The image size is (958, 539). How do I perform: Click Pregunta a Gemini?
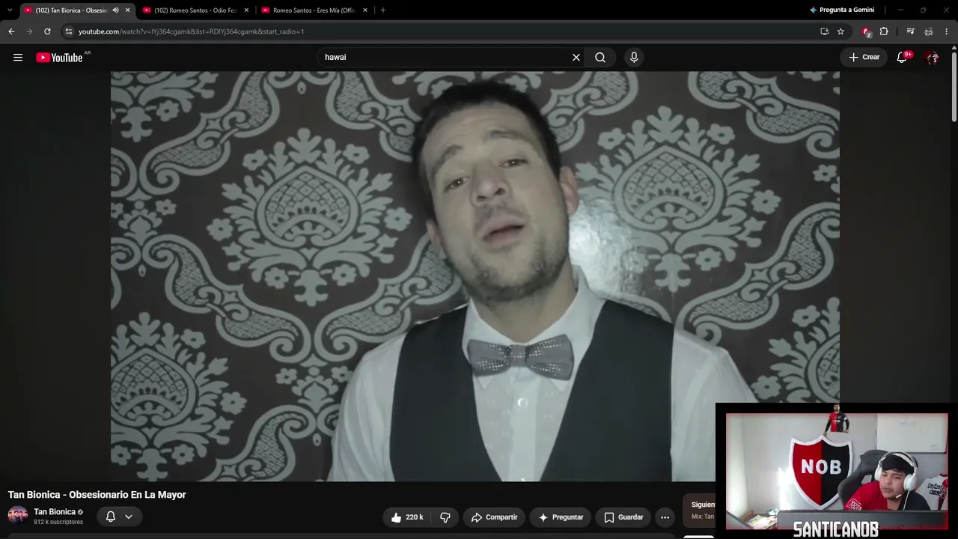click(842, 10)
